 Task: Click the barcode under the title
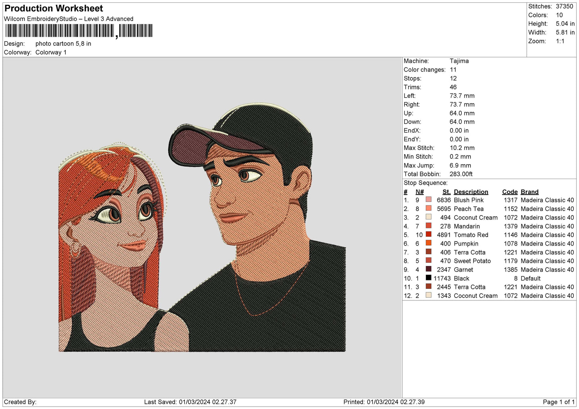pos(79,31)
